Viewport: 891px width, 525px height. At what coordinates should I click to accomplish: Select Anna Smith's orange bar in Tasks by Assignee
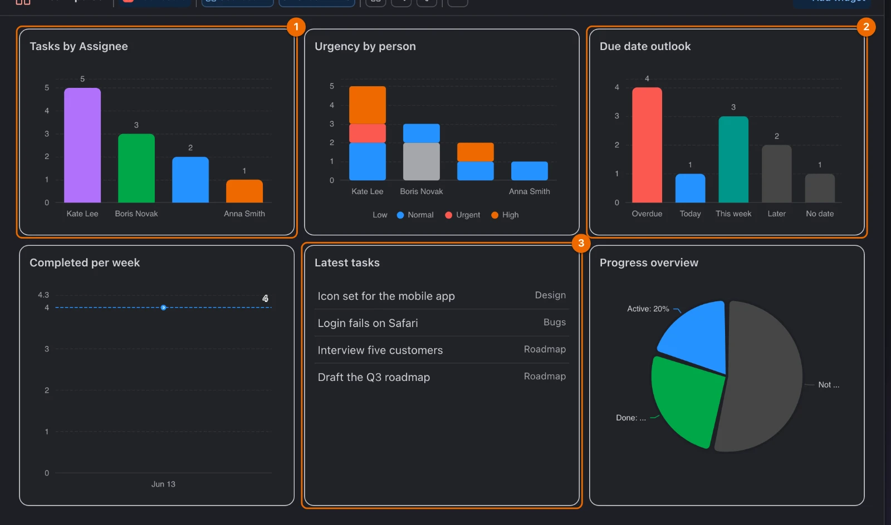244,191
